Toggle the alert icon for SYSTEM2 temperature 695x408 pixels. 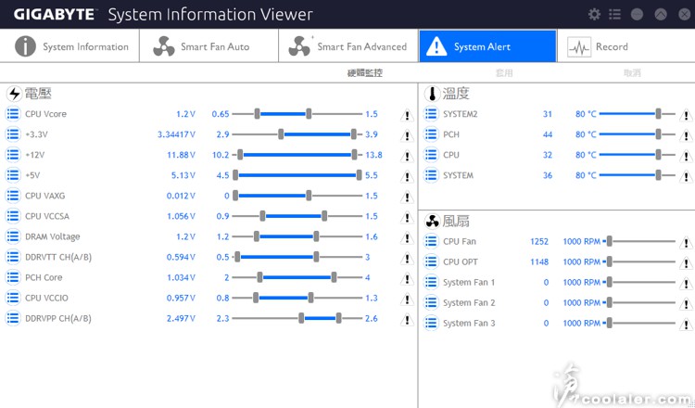686,115
